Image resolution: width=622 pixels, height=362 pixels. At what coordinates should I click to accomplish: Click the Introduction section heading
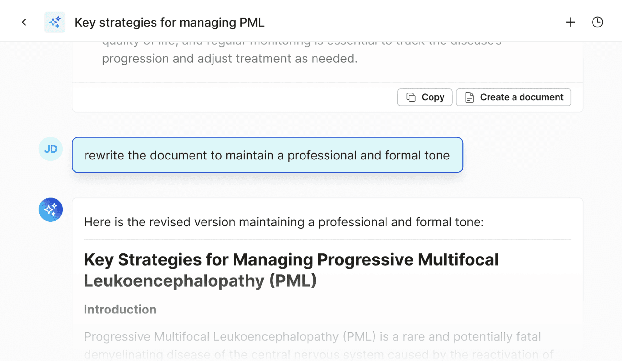120,309
